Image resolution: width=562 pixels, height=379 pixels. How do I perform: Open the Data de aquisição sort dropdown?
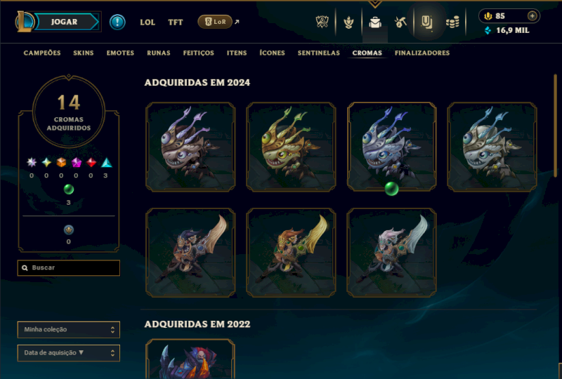tap(68, 353)
